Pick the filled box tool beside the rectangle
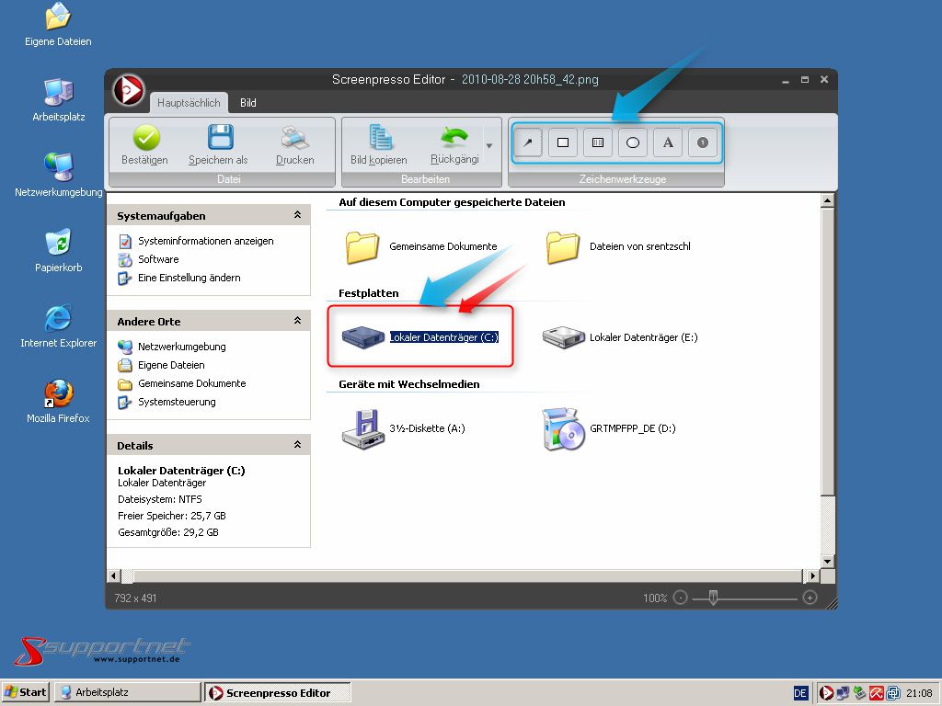 [x=598, y=142]
